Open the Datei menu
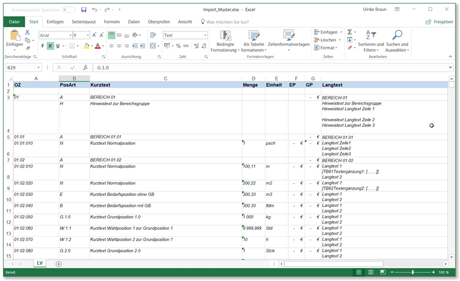Screen dimensions: 460x281 (14, 21)
